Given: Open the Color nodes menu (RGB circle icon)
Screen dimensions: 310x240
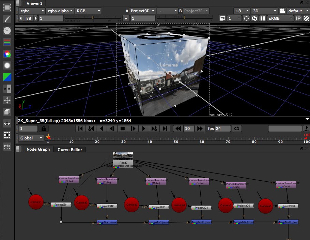Looking at the screenshot, I should 7,54.
